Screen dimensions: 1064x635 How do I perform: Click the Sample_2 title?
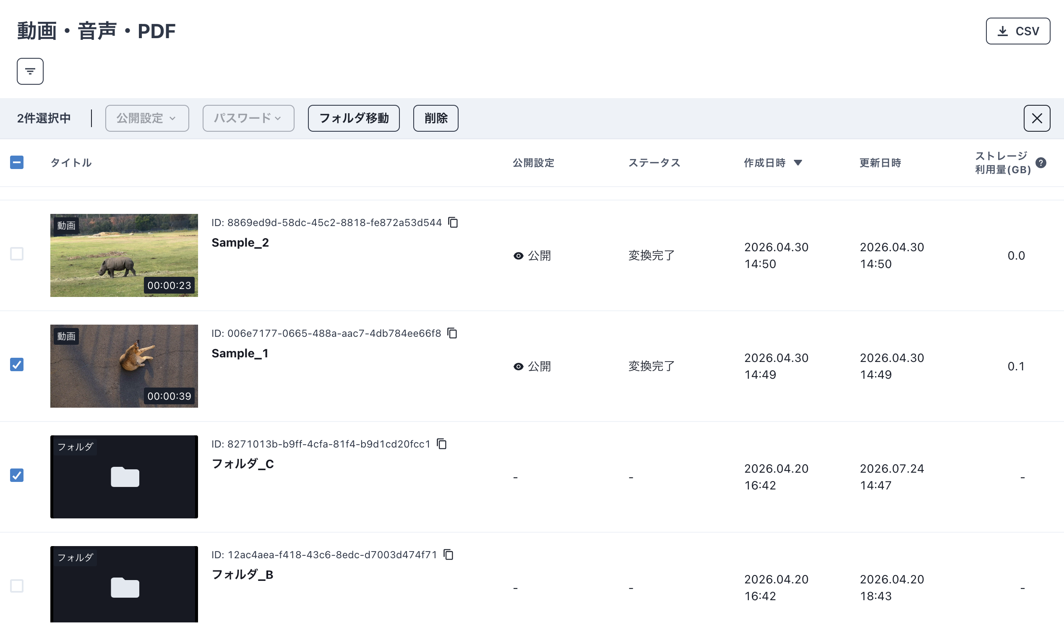coord(240,242)
